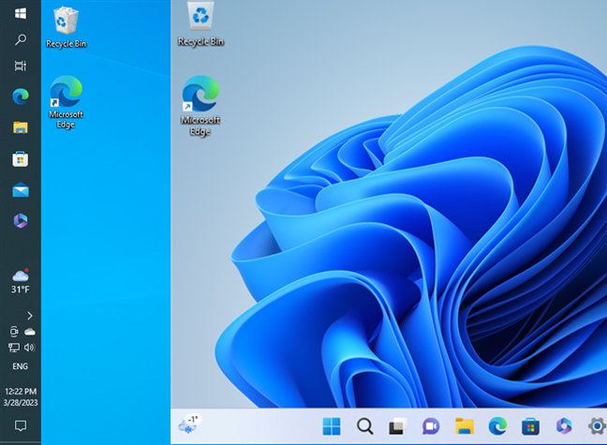The width and height of the screenshot is (607, 445).
Task: Open the Settings gear on the Windows 11 taskbar
Action: point(598,426)
